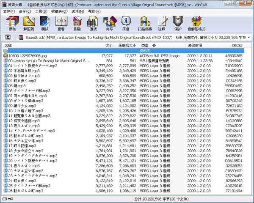
Task: Click the drive icon in status bar
Action: [x=5, y=199]
